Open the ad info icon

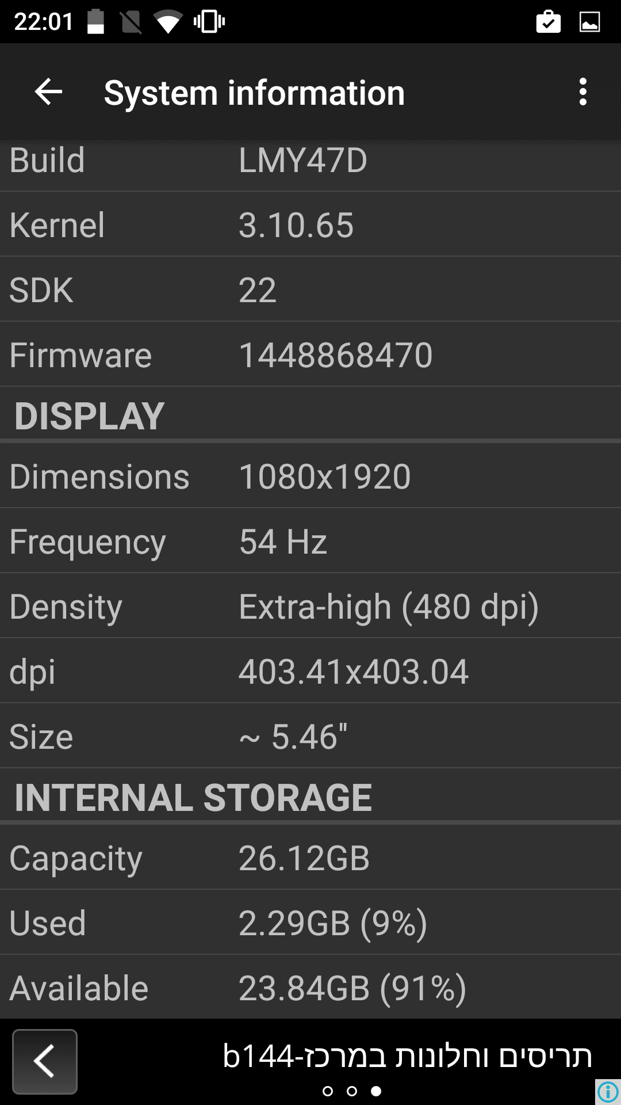[608, 1092]
